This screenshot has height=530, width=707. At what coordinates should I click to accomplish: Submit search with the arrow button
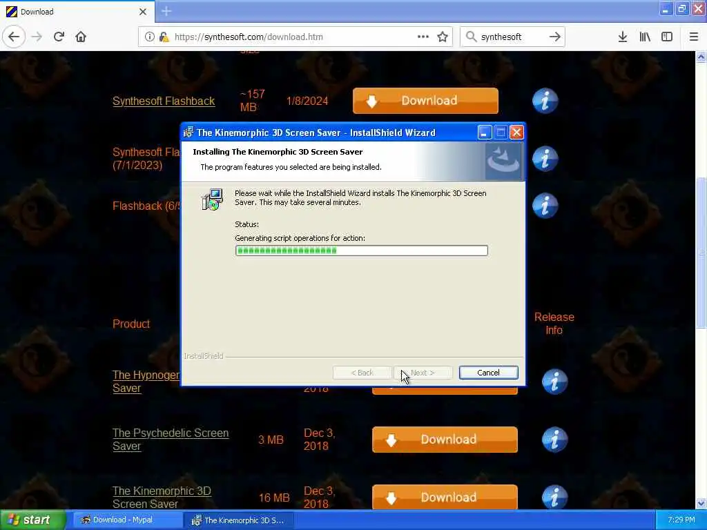point(555,37)
